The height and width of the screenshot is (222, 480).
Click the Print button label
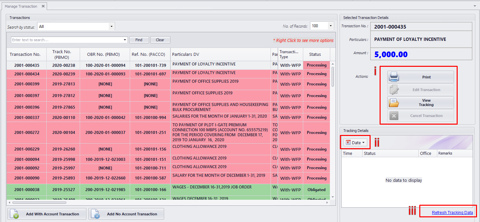click(x=426, y=77)
